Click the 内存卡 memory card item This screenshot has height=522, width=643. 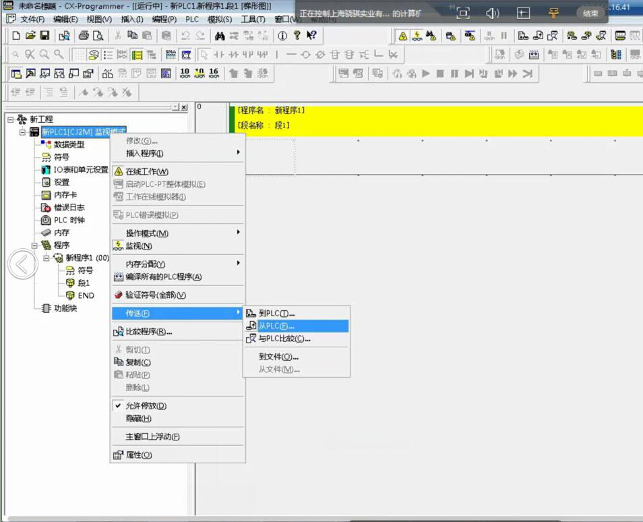tap(65, 195)
